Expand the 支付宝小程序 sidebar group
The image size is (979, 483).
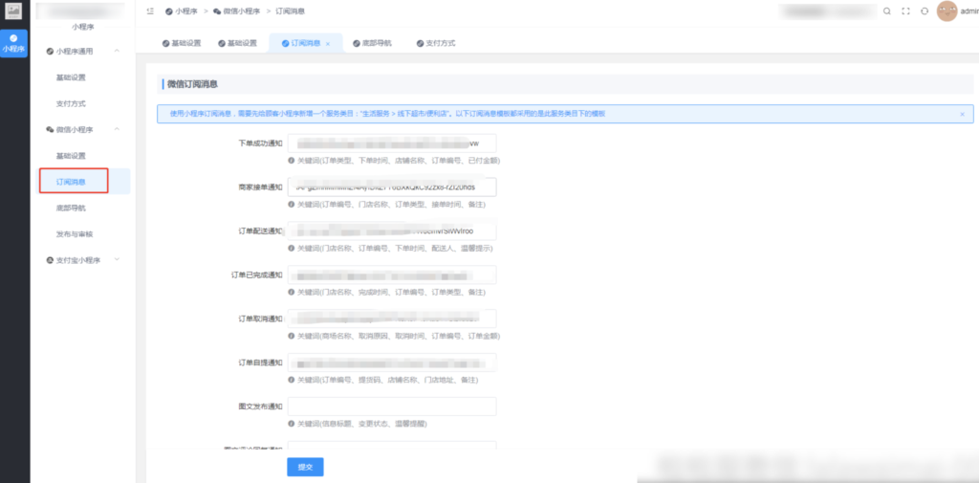point(117,260)
